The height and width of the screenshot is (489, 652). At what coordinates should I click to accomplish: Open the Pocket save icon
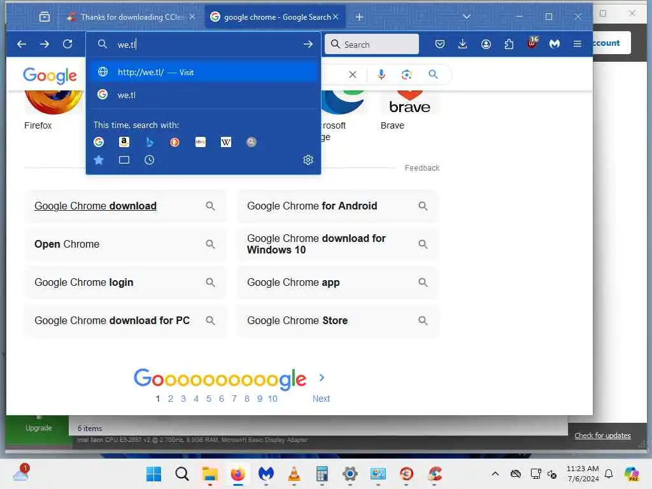440,44
